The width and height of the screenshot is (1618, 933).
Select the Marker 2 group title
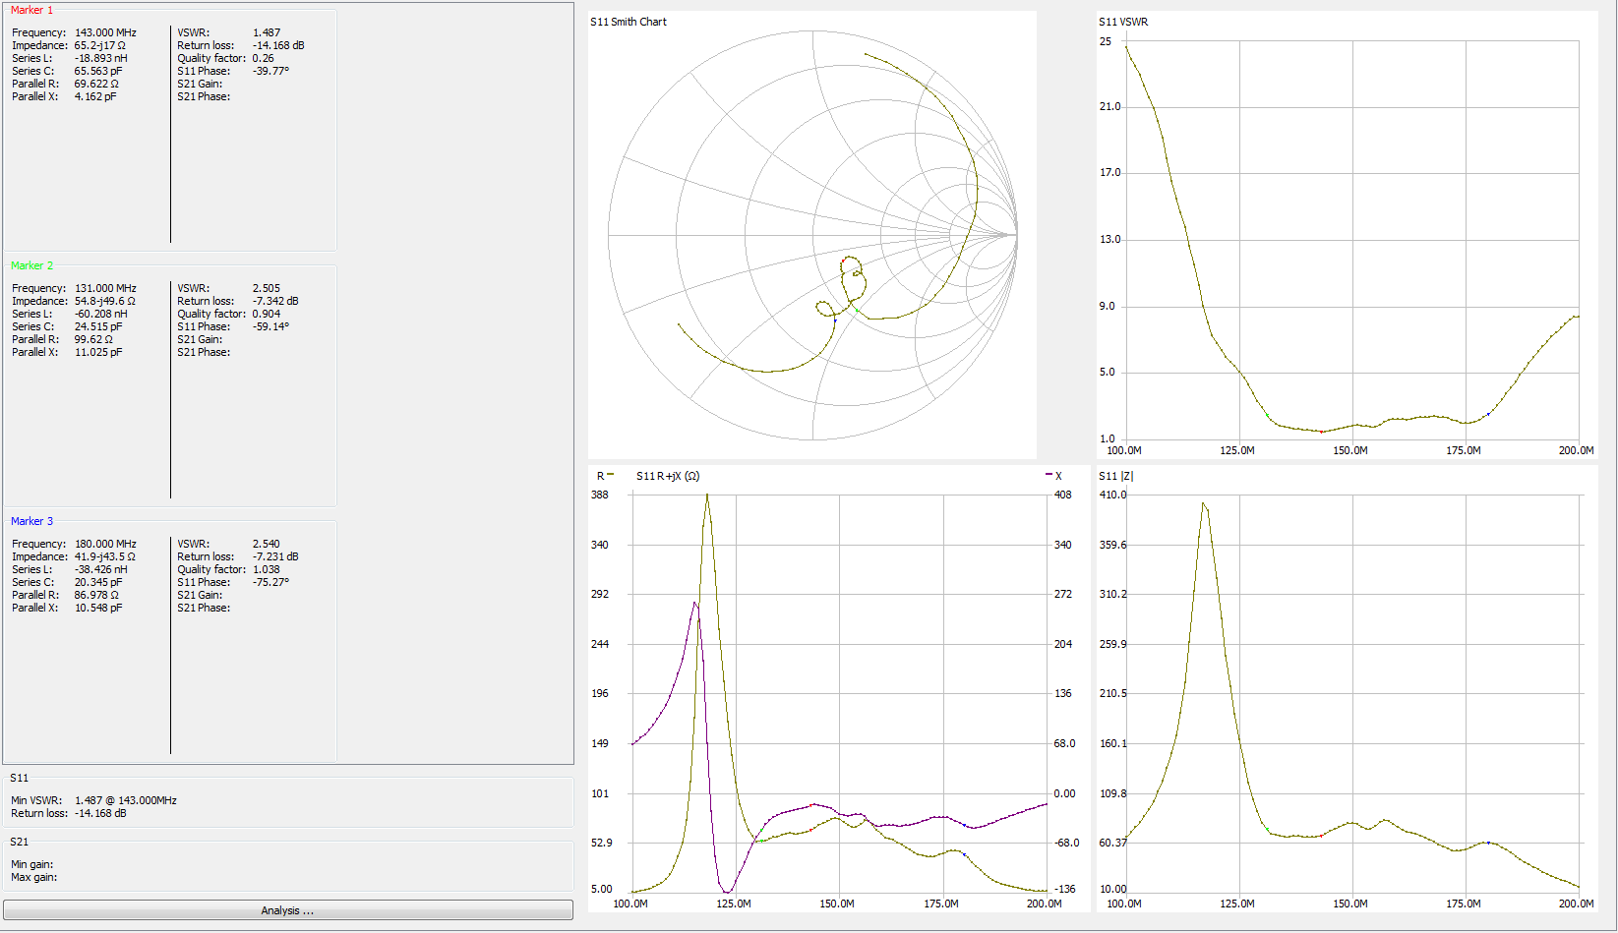(31, 265)
